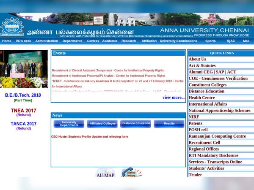Open the IQAC menu item
Viewport: 254px width, 190px height.
pyautogui.click(x=231, y=41)
